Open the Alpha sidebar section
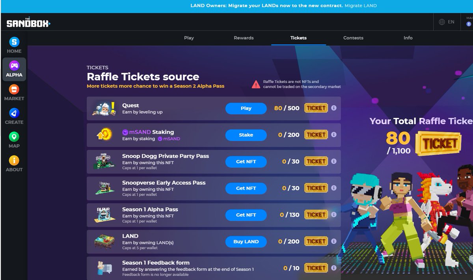Image resolution: width=473 pixels, height=280 pixels. coord(14,69)
